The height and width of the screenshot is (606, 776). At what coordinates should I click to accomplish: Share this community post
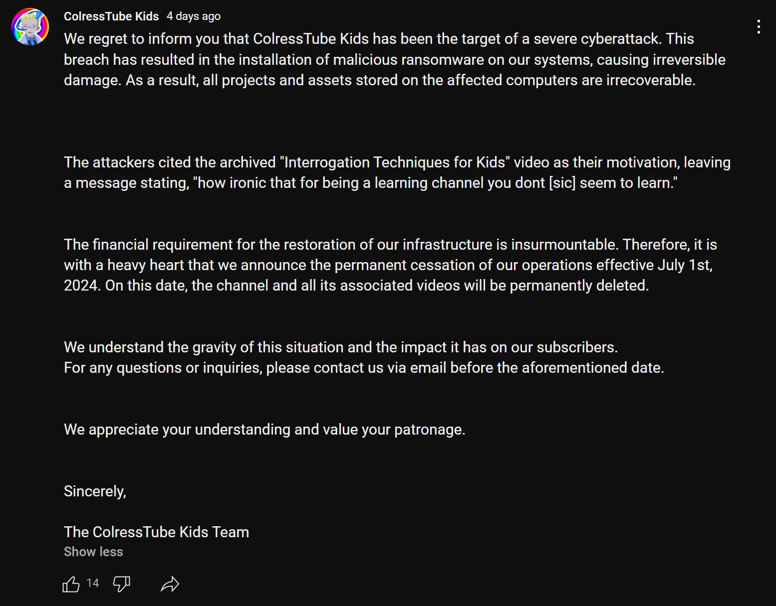click(170, 584)
